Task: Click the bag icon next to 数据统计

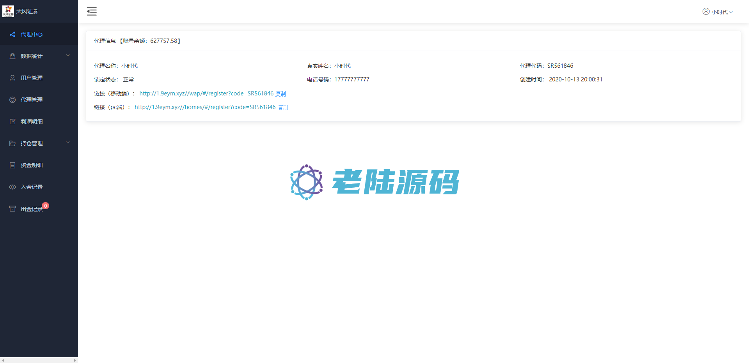Action: click(12, 56)
